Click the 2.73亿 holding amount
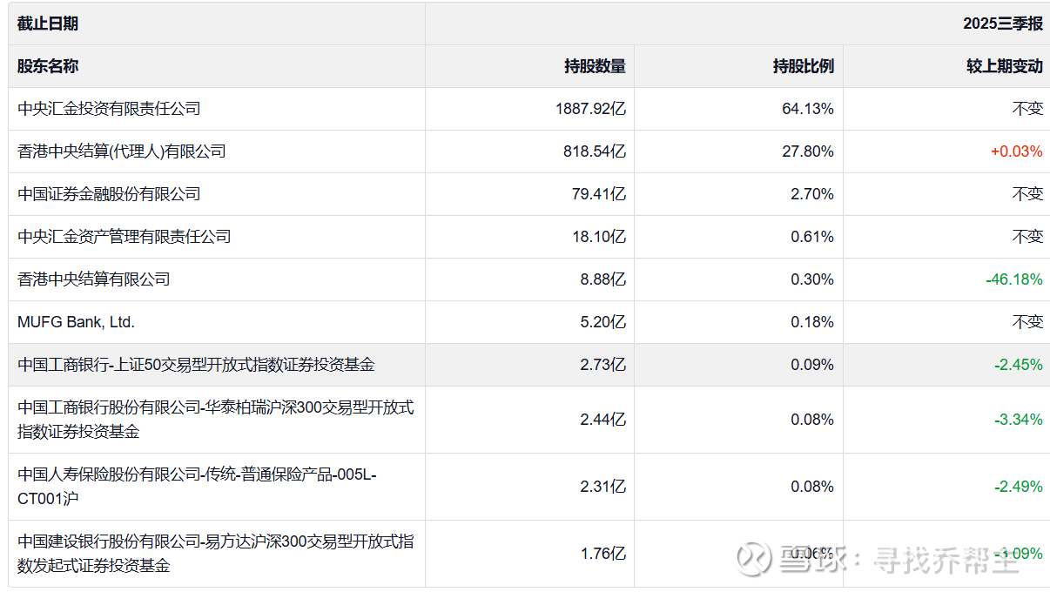Image resolution: width=1050 pixels, height=592 pixels. [x=603, y=365]
